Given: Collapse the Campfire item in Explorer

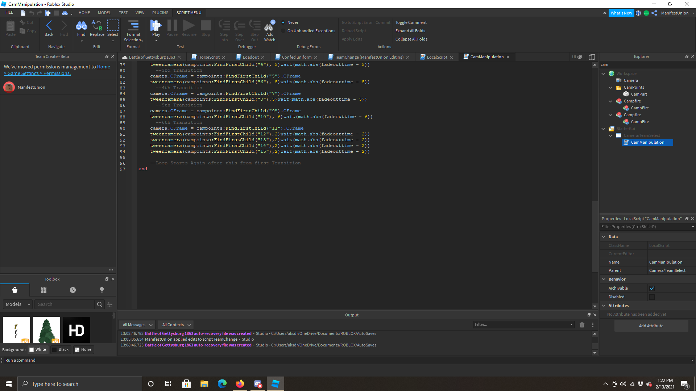Looking at the screenshot, I should click(x=611, y=101).
